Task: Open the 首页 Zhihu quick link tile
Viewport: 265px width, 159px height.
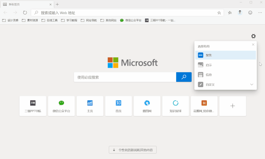Action: [119, 106]
